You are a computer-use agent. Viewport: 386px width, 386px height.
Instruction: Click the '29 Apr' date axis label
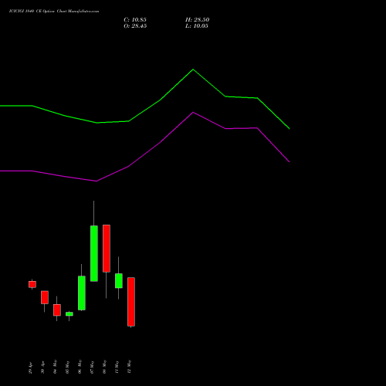point(31,368)
